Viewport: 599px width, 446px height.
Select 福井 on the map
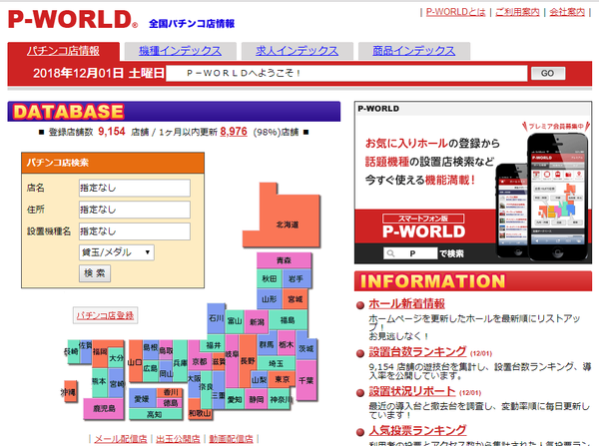214,345
